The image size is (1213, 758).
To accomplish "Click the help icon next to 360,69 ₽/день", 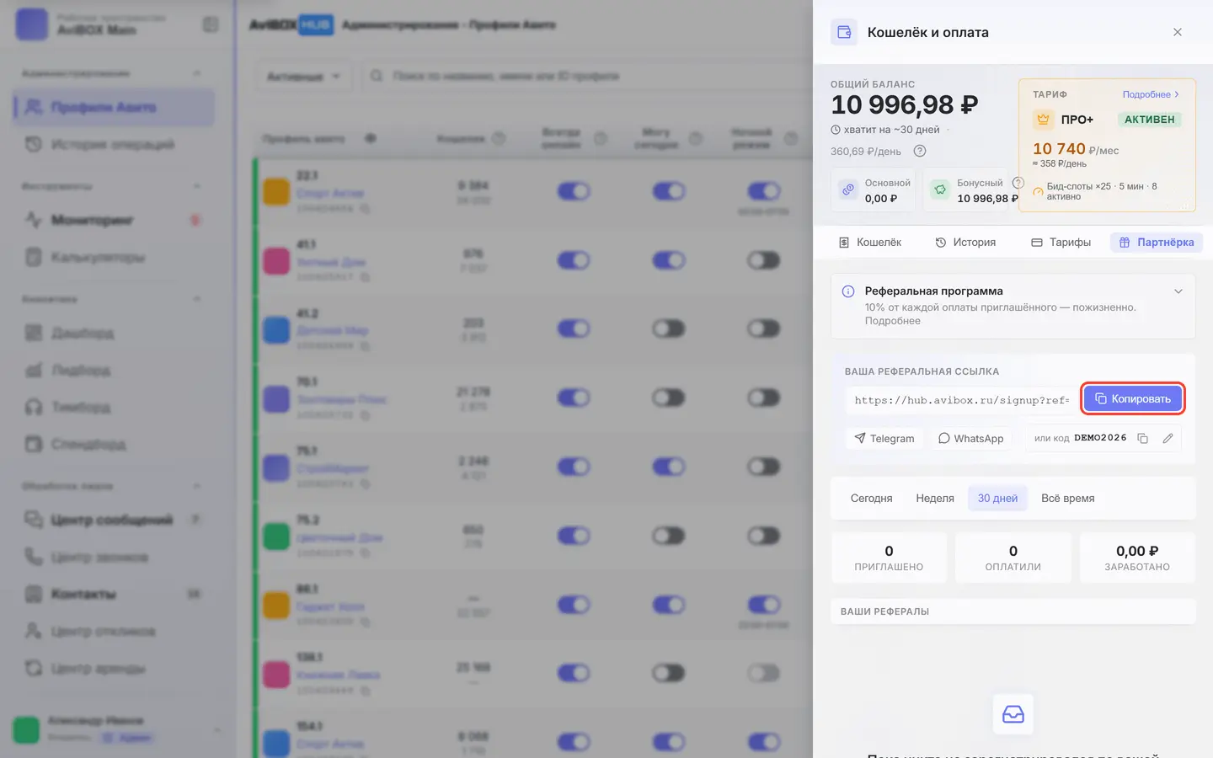I will [x=920, y=151].
